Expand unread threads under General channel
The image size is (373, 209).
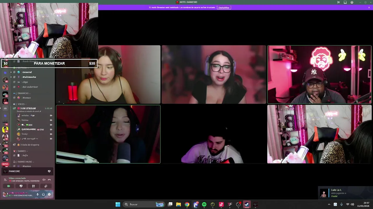coord(11,72)
